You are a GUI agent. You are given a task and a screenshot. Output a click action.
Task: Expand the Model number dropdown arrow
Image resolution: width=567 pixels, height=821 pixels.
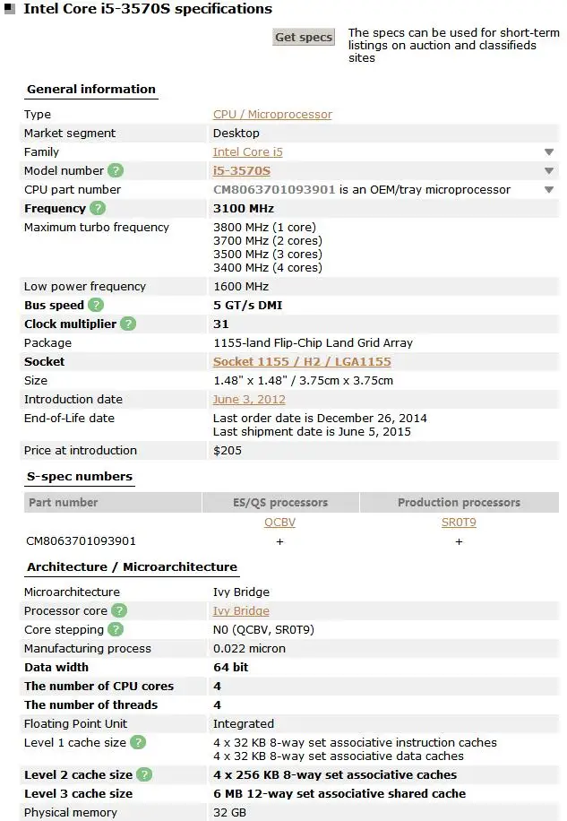[x=549, y=171]
